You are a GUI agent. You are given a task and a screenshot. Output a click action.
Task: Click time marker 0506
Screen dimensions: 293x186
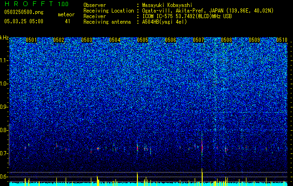[x=170, y=40]
